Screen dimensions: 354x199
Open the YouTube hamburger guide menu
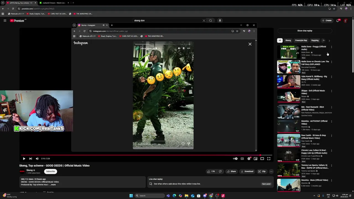click(5, 20)
